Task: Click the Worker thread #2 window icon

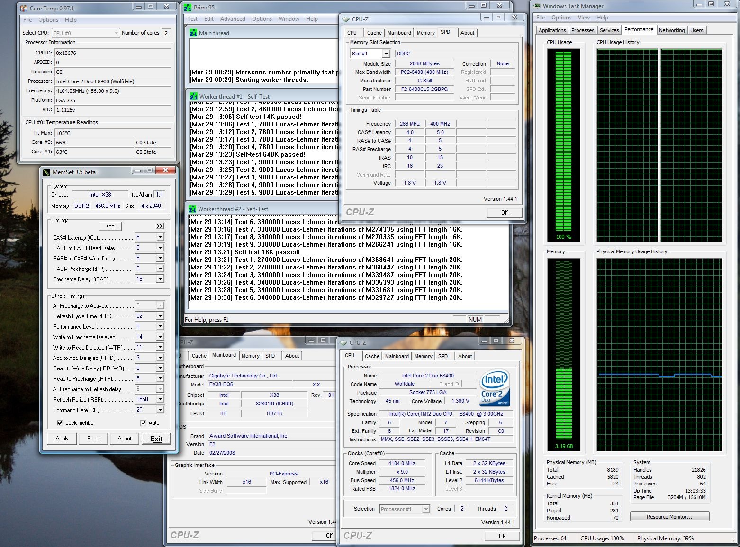Action: click(x=192, y=209)
